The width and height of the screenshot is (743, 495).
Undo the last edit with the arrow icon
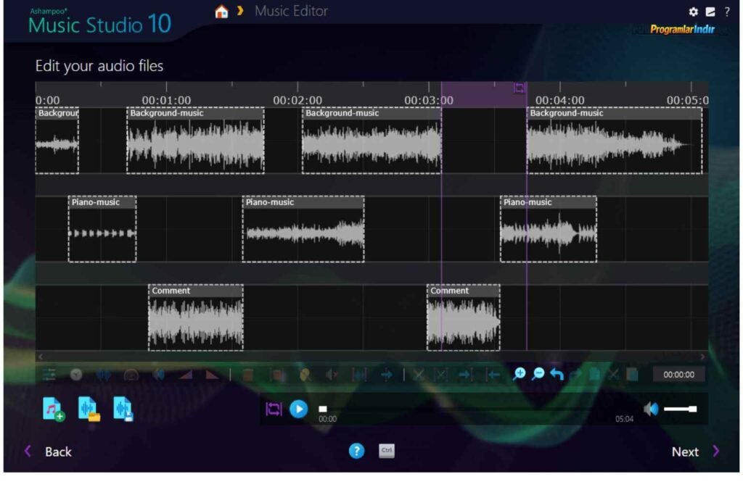click(557, 374)
